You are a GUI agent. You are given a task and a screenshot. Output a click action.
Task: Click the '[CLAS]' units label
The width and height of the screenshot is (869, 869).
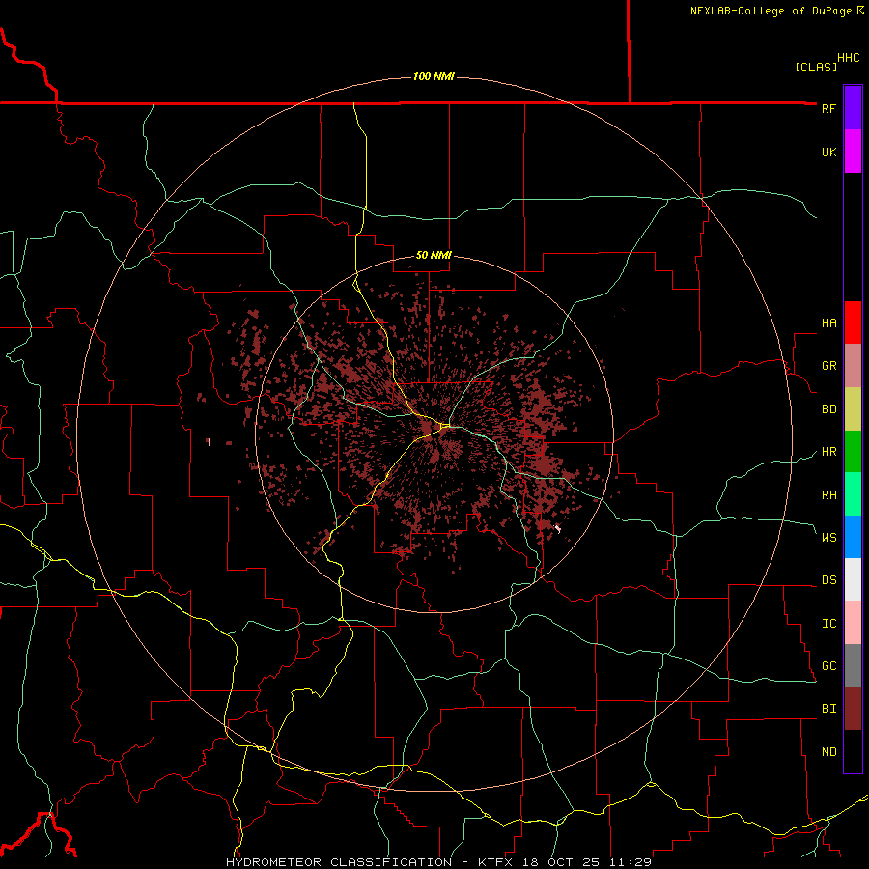point(816,67)
